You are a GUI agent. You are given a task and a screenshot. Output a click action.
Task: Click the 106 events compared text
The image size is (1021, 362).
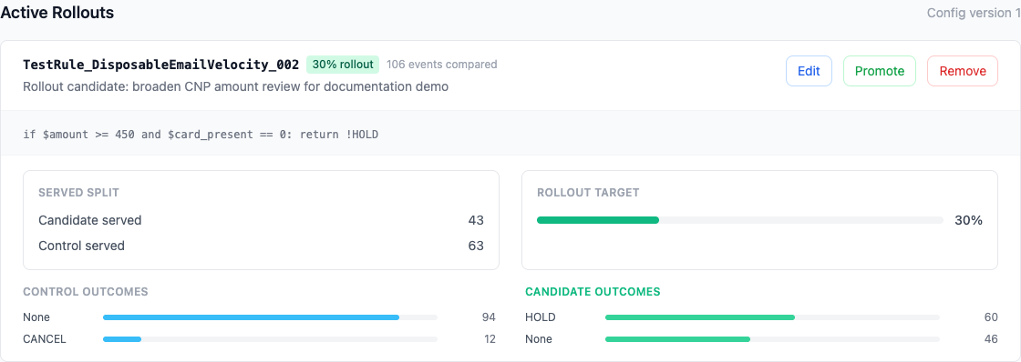click(441, 65)
